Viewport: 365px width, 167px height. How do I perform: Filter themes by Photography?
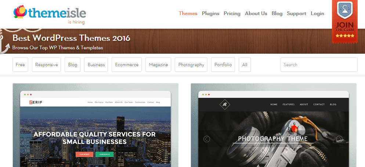[x=191, y=65]
